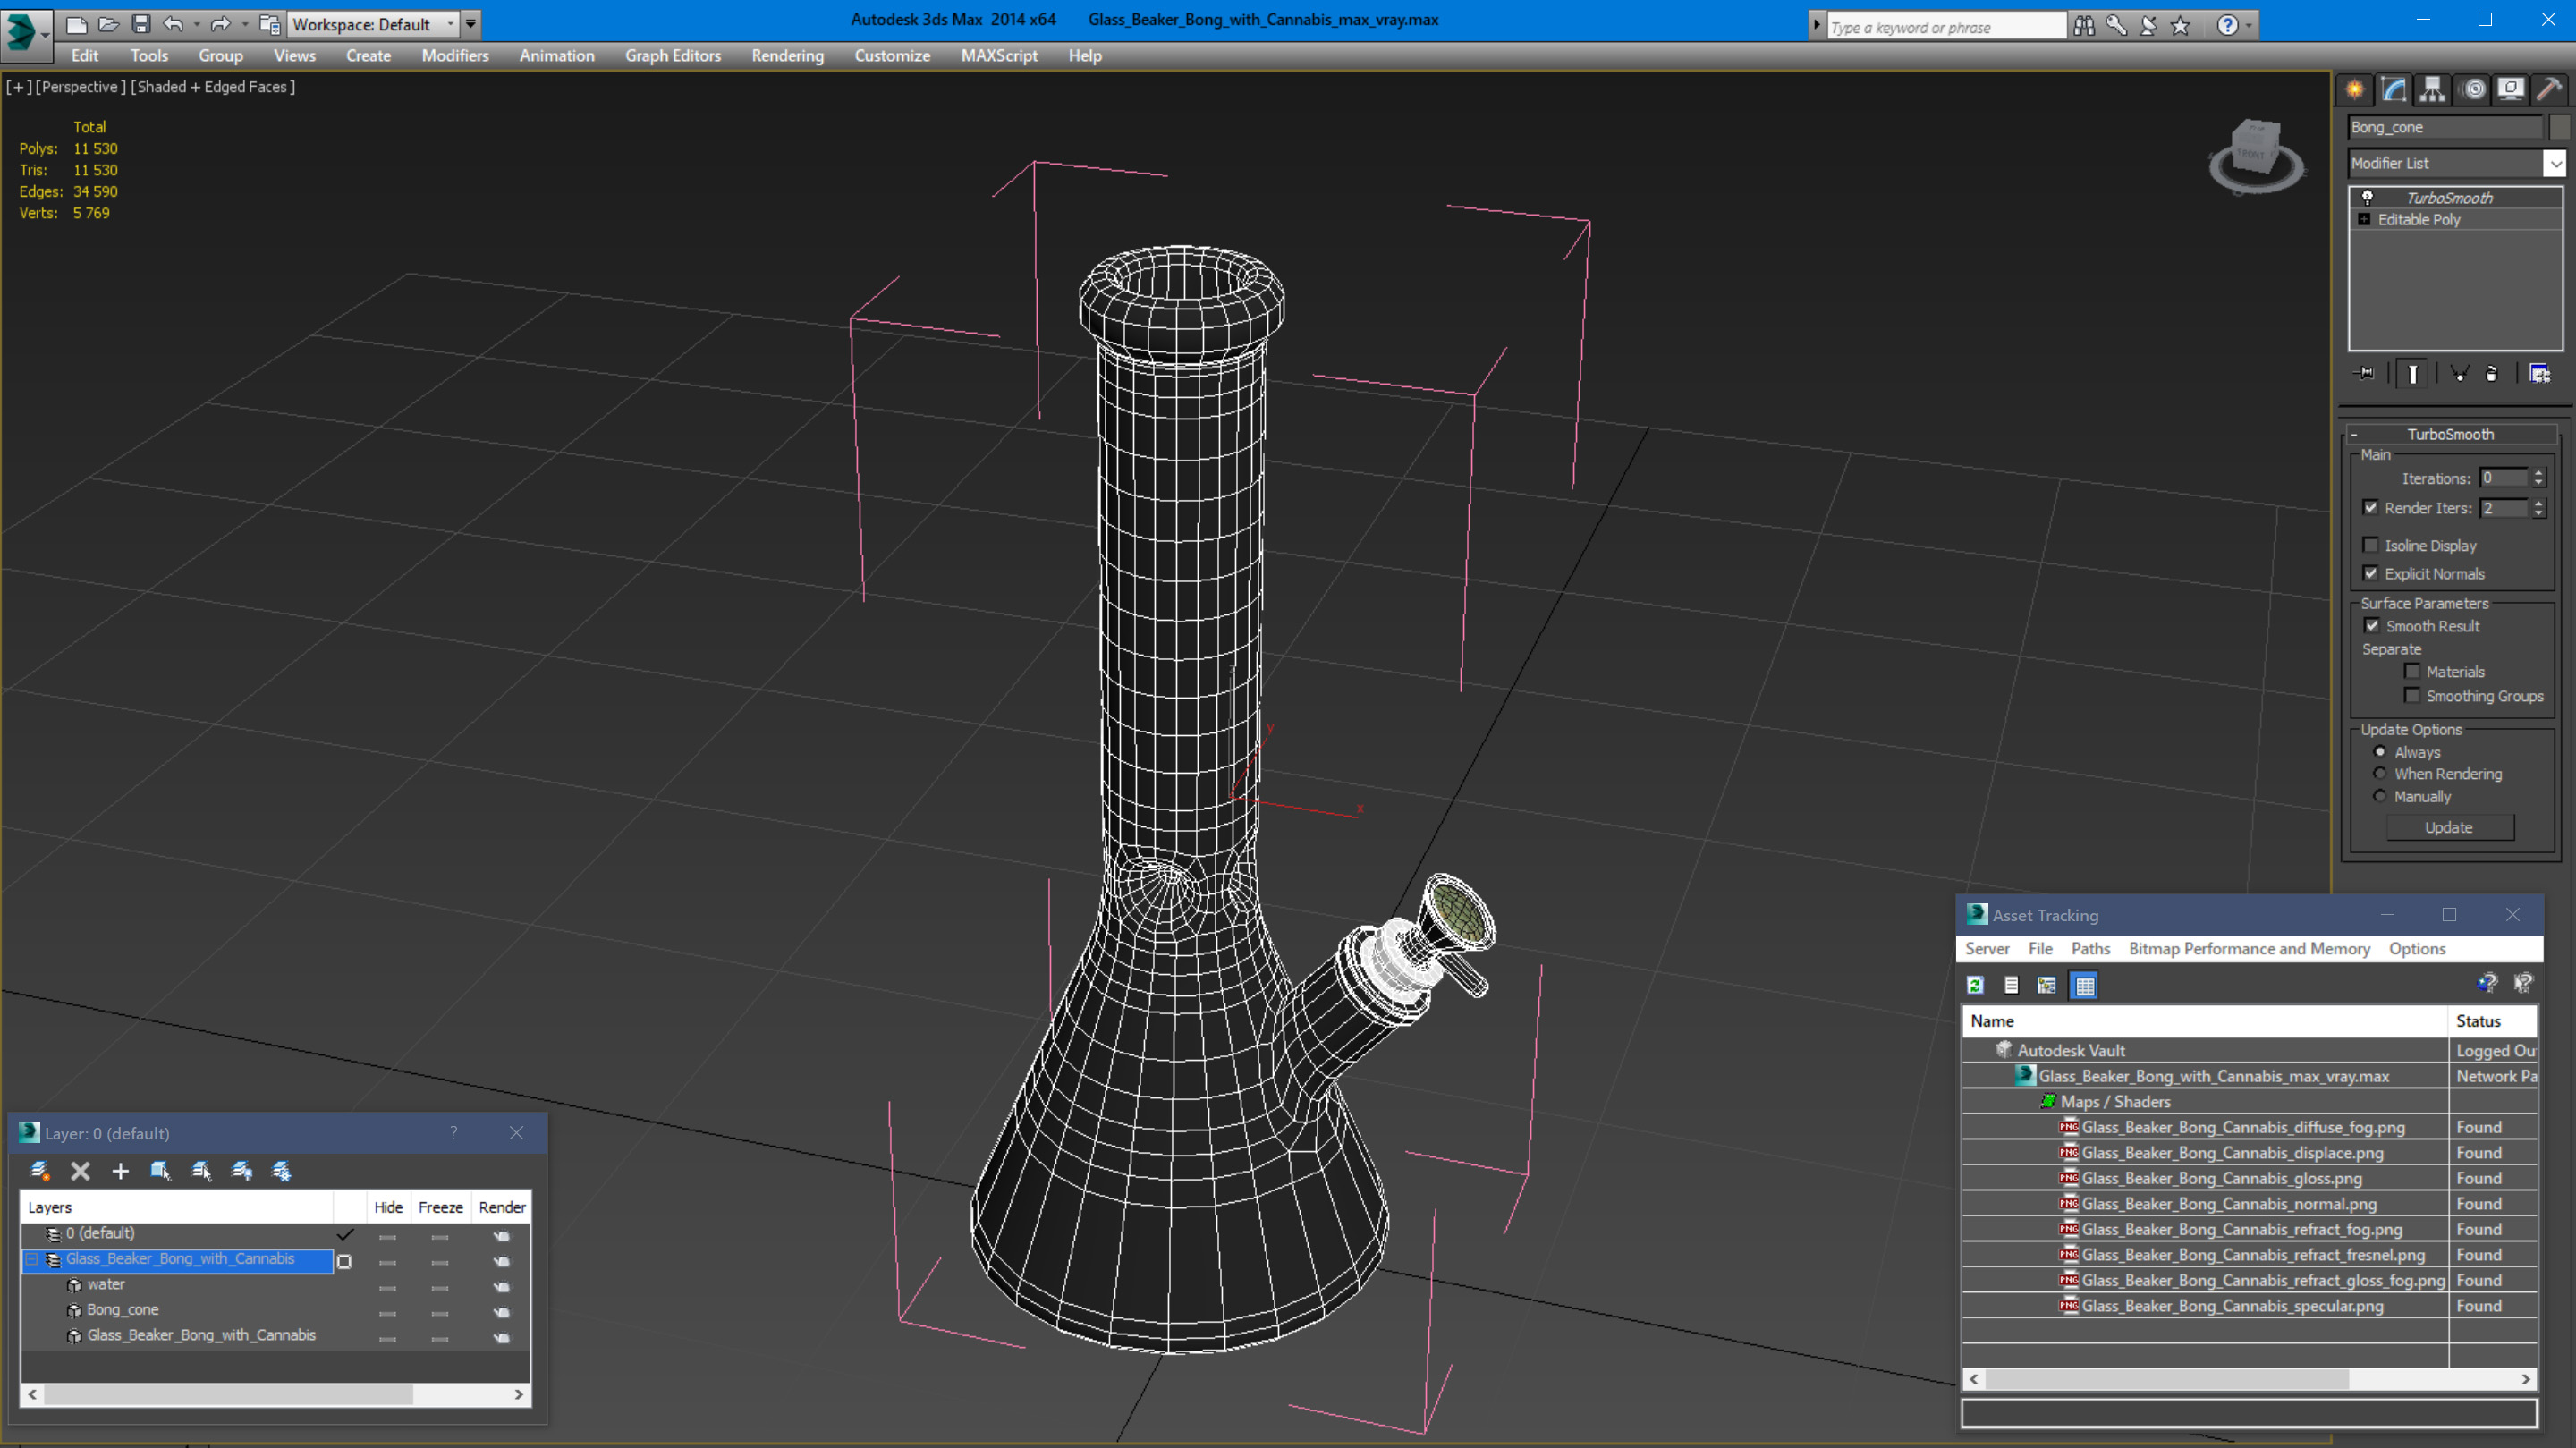
Task: Click Select Highlighted Objects and Layers icon
Action: tap(160, 1171)
